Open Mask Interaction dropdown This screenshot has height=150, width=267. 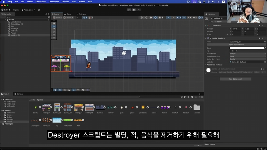coord(248,56)
